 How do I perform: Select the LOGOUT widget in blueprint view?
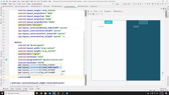(x=143, y=22)
